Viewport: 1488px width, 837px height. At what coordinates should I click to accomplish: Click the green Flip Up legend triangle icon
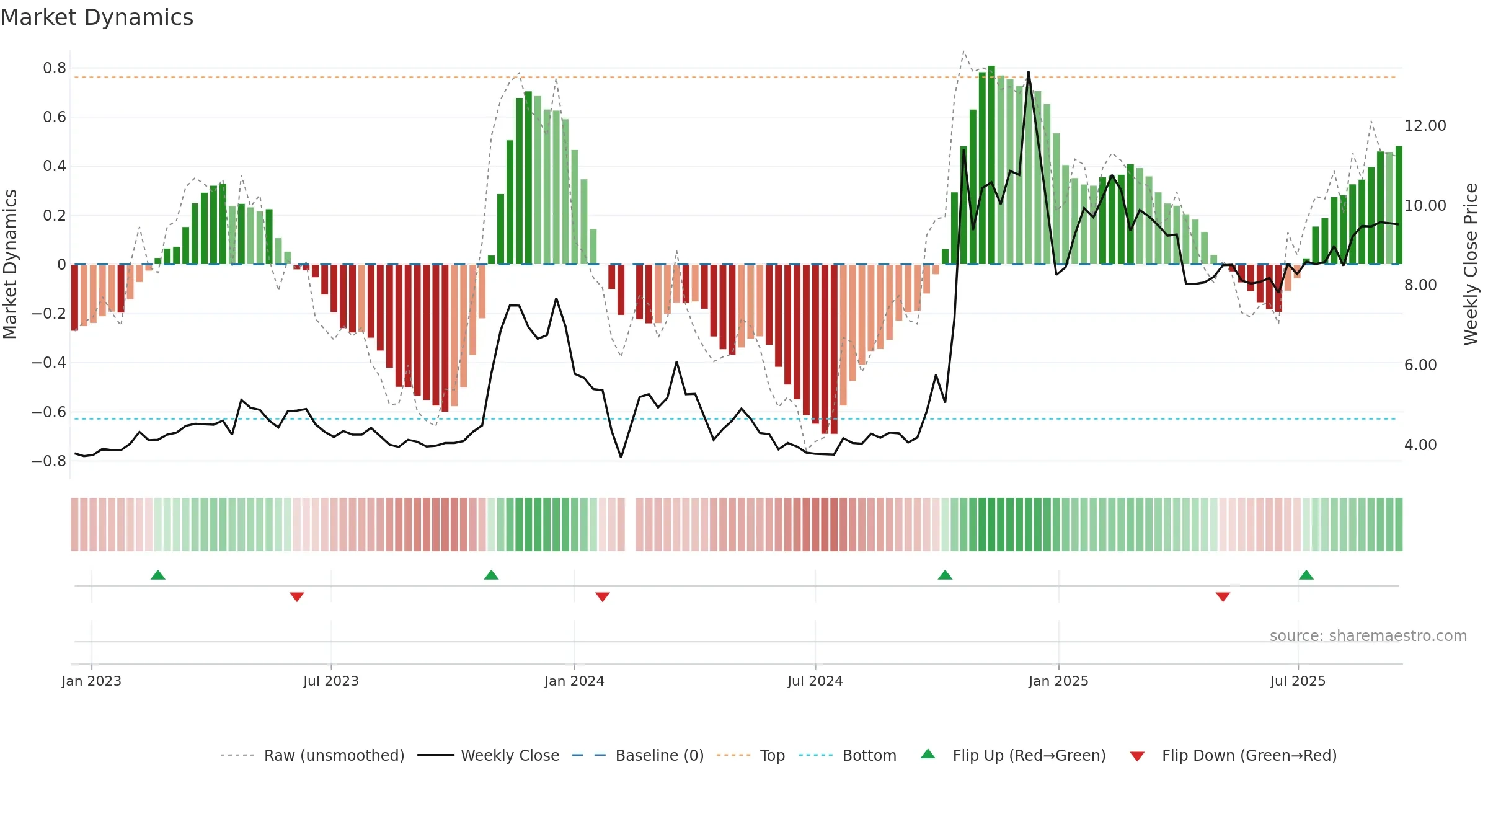928,754
